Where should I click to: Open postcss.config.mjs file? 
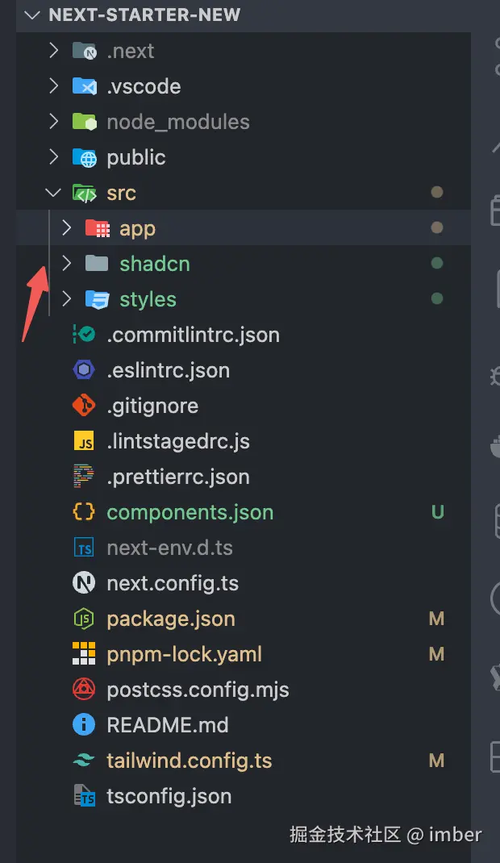[x=198, y=690]
